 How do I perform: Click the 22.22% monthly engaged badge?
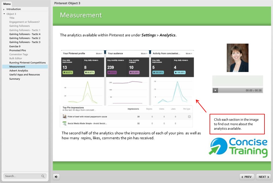pos(134,72)
